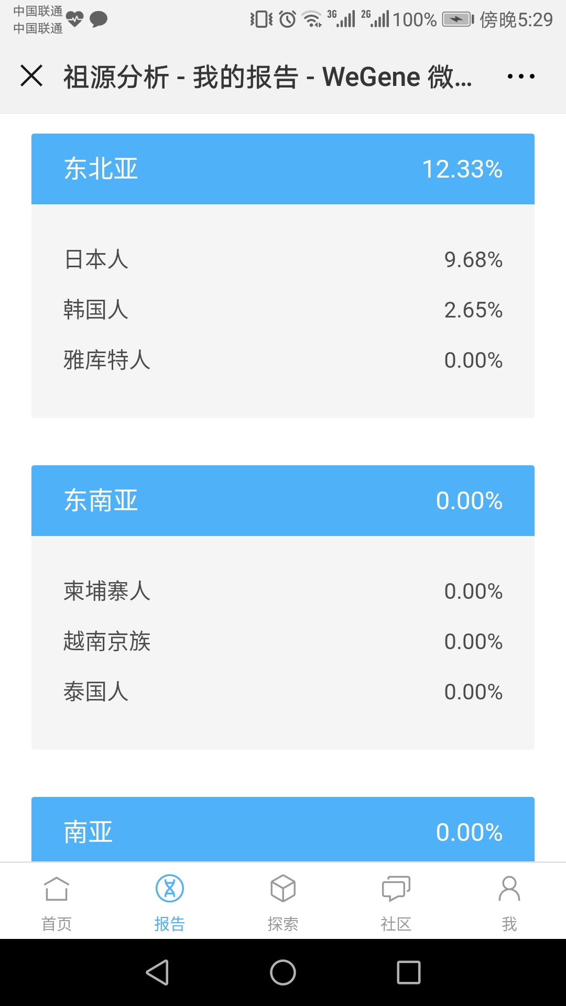Open the 探索 cube icon
Screen dimensions: 566x1006
coord(283,889)
